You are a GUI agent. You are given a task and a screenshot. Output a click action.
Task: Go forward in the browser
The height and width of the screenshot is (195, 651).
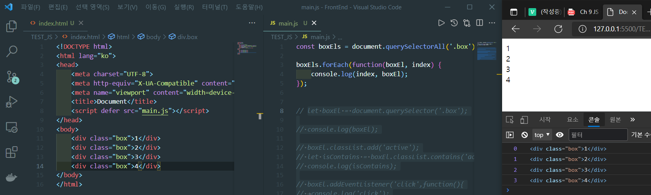pyautogui.click(x=537, y=29)
